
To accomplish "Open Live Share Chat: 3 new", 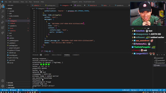I will click(x=30, y=90).
